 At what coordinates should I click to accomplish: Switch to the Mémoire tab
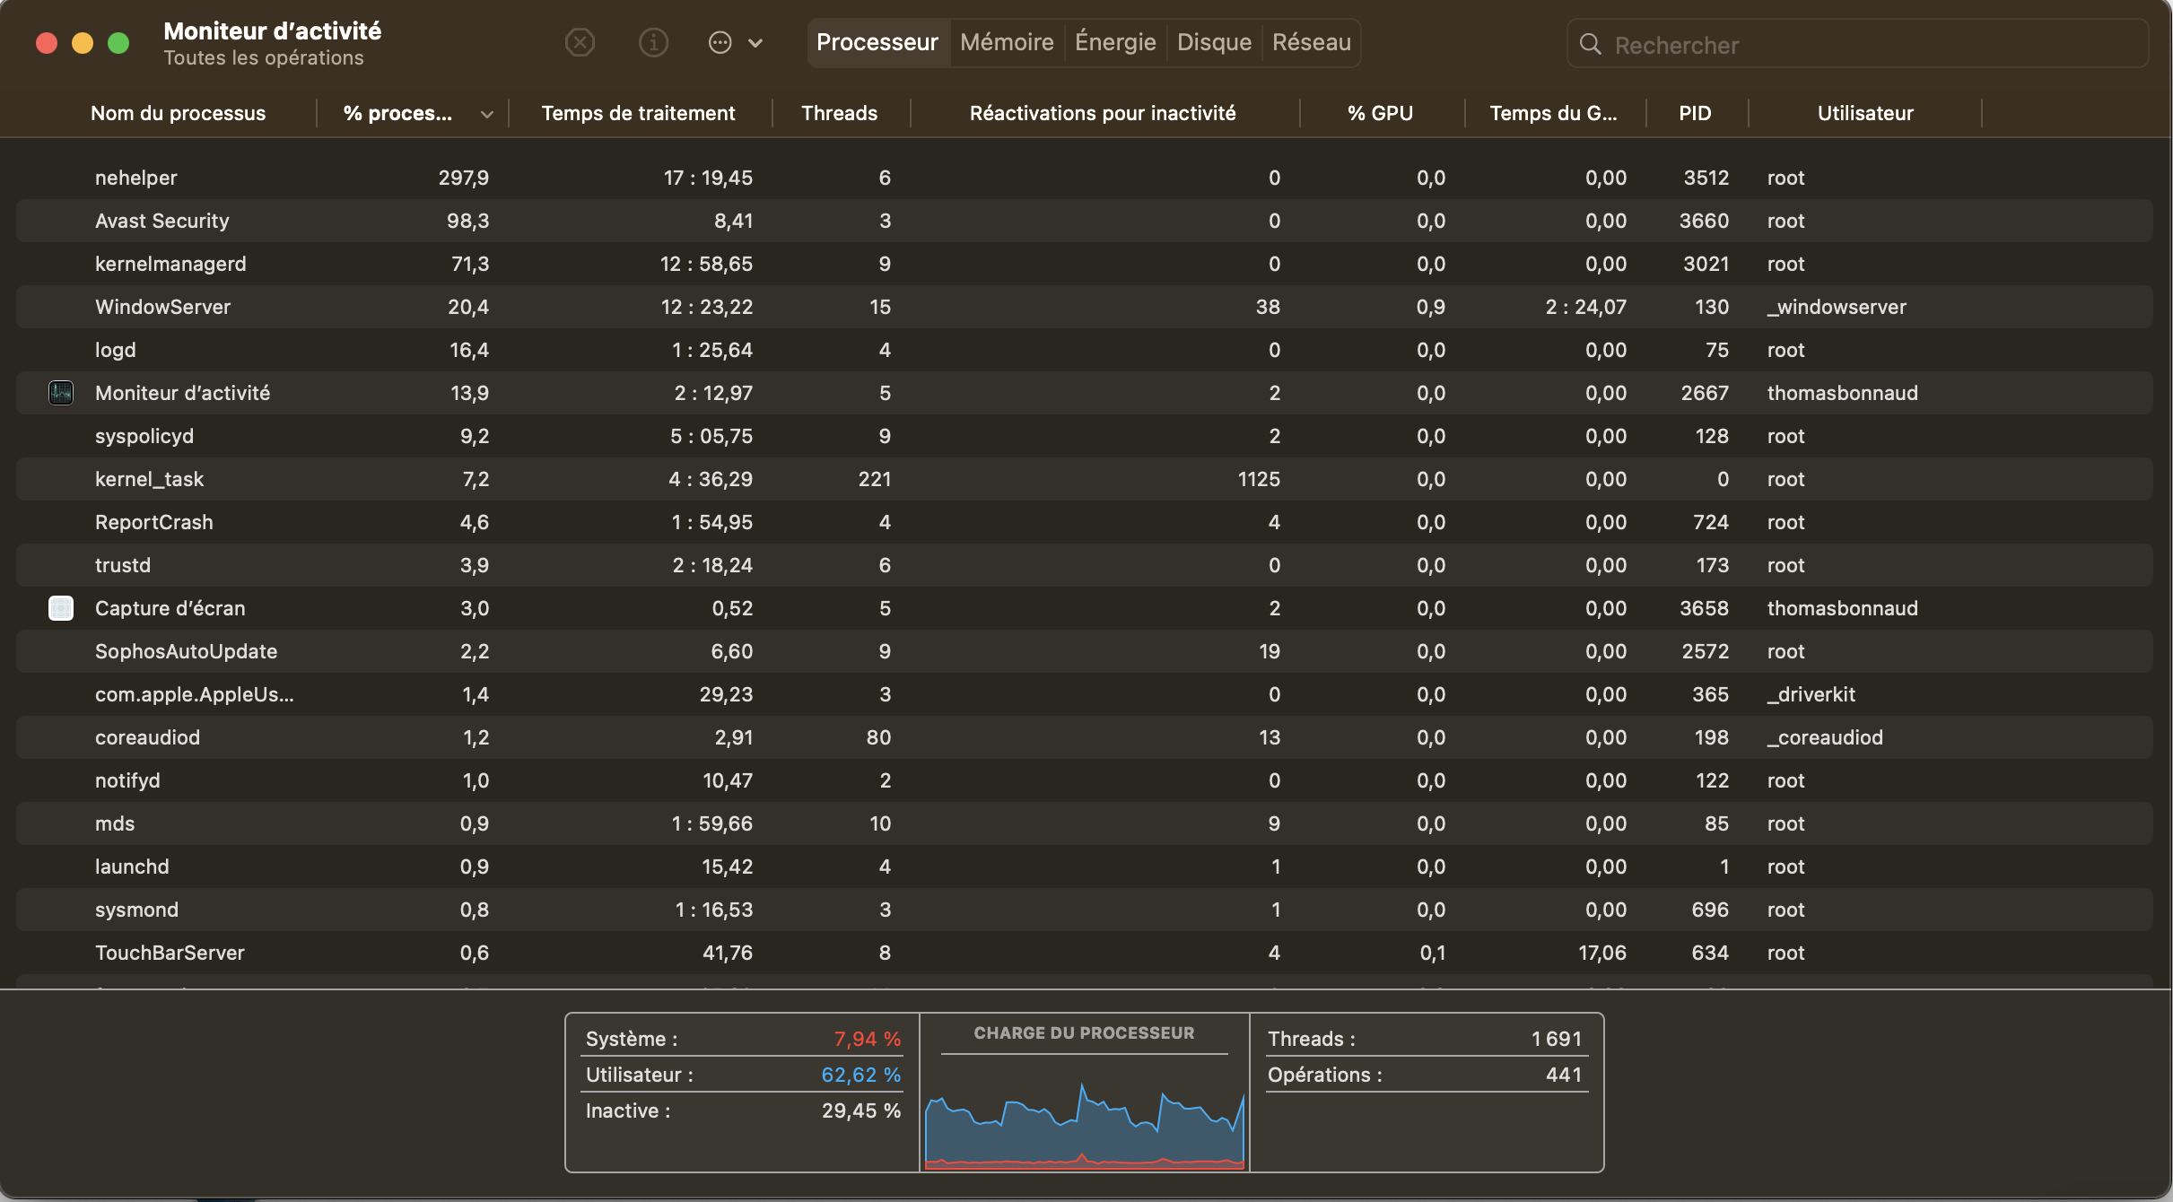tap(1006, 42)
